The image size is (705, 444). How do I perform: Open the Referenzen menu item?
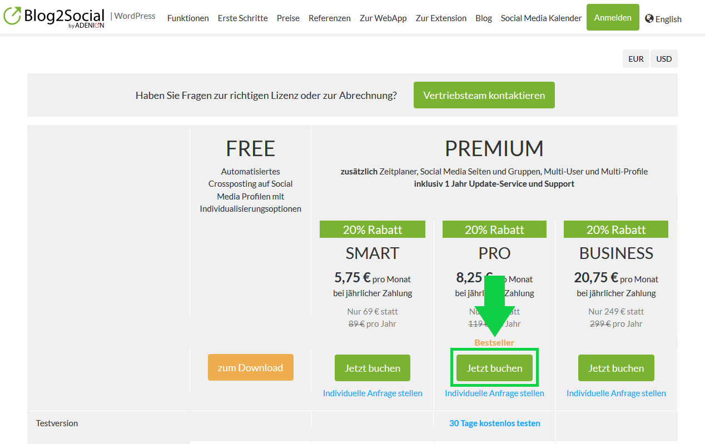330,18
